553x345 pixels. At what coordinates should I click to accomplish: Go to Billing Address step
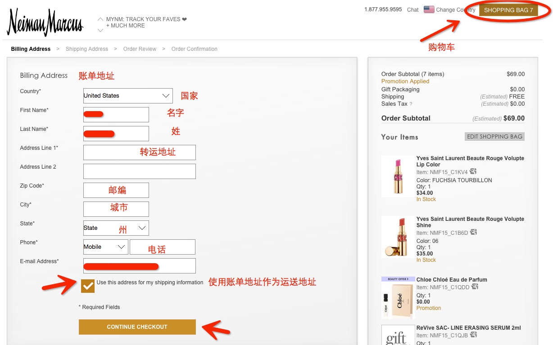31,49
